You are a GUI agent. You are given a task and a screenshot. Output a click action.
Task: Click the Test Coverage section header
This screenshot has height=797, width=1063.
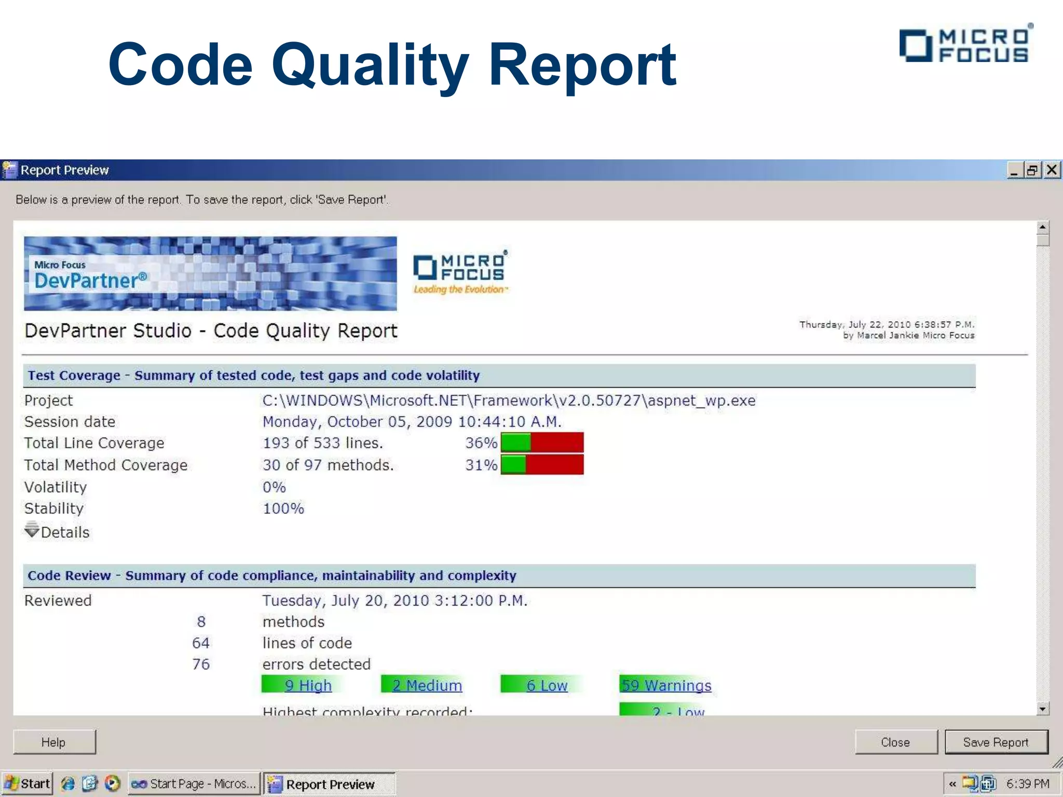tap(499, 375)
